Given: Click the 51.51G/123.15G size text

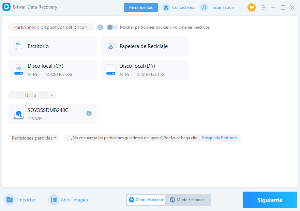Looking at the screenshot, I should [150, 75].
